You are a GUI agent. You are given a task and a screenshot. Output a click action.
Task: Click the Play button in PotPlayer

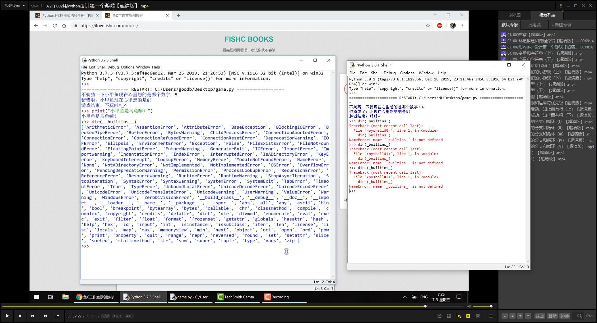pos(7,316)
